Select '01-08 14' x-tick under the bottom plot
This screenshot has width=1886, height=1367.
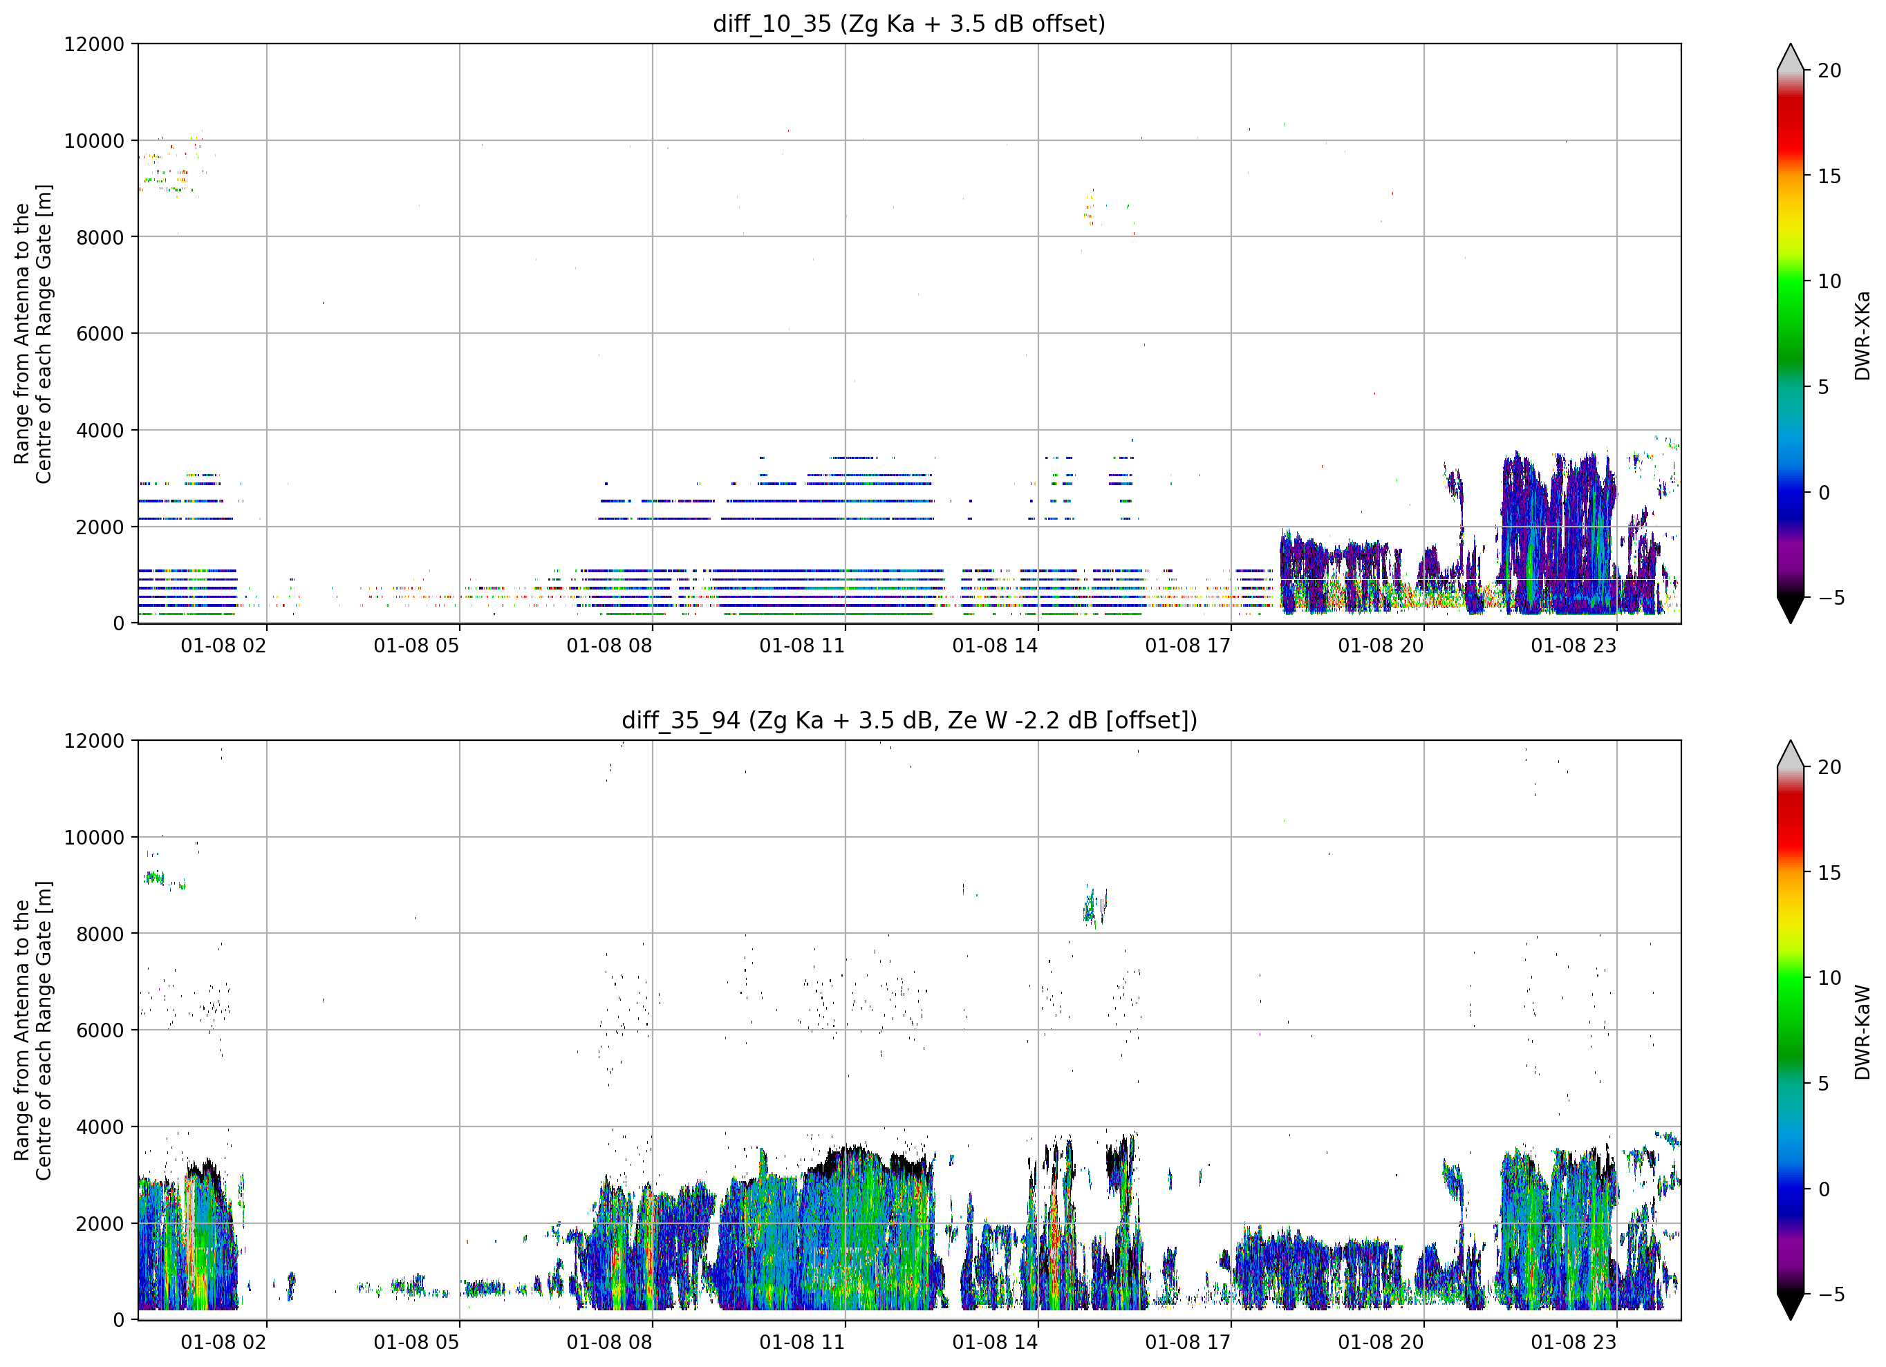coord(996,1343)
